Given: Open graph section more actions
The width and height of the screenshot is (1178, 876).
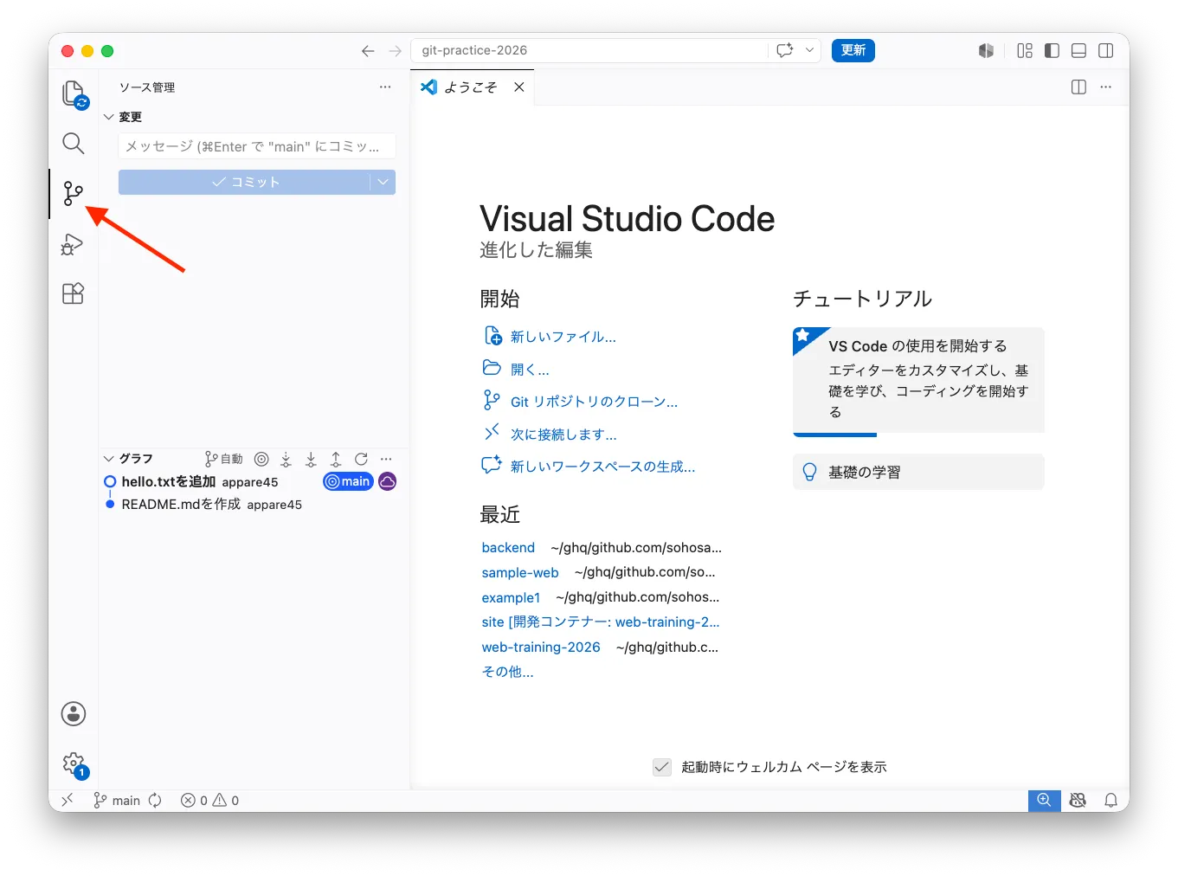Looking at the screenshot, I should click(x=386, y=459).
